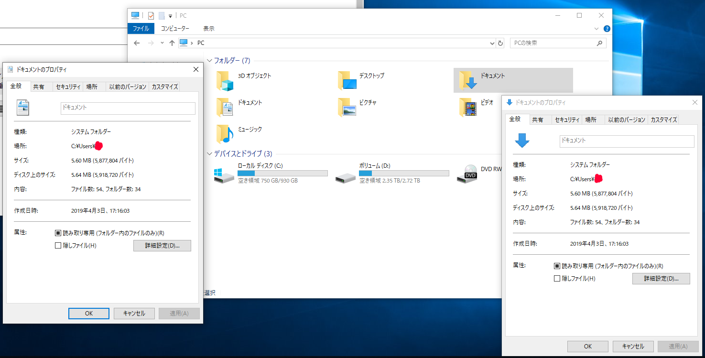Click the up-arrow navigation icon in Explorer
The height and width of the screenshot is (358, 705).
(172, 43)
